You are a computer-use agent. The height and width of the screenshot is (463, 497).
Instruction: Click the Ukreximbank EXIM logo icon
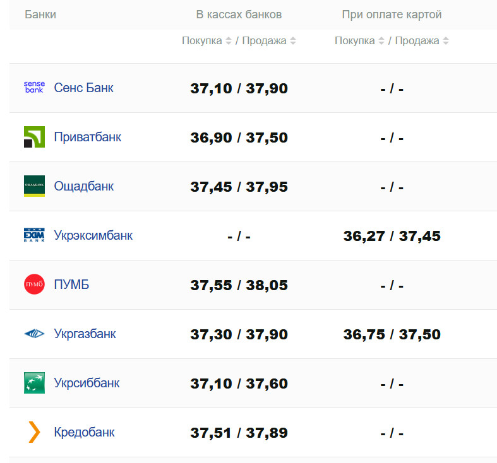pos(34,235)
